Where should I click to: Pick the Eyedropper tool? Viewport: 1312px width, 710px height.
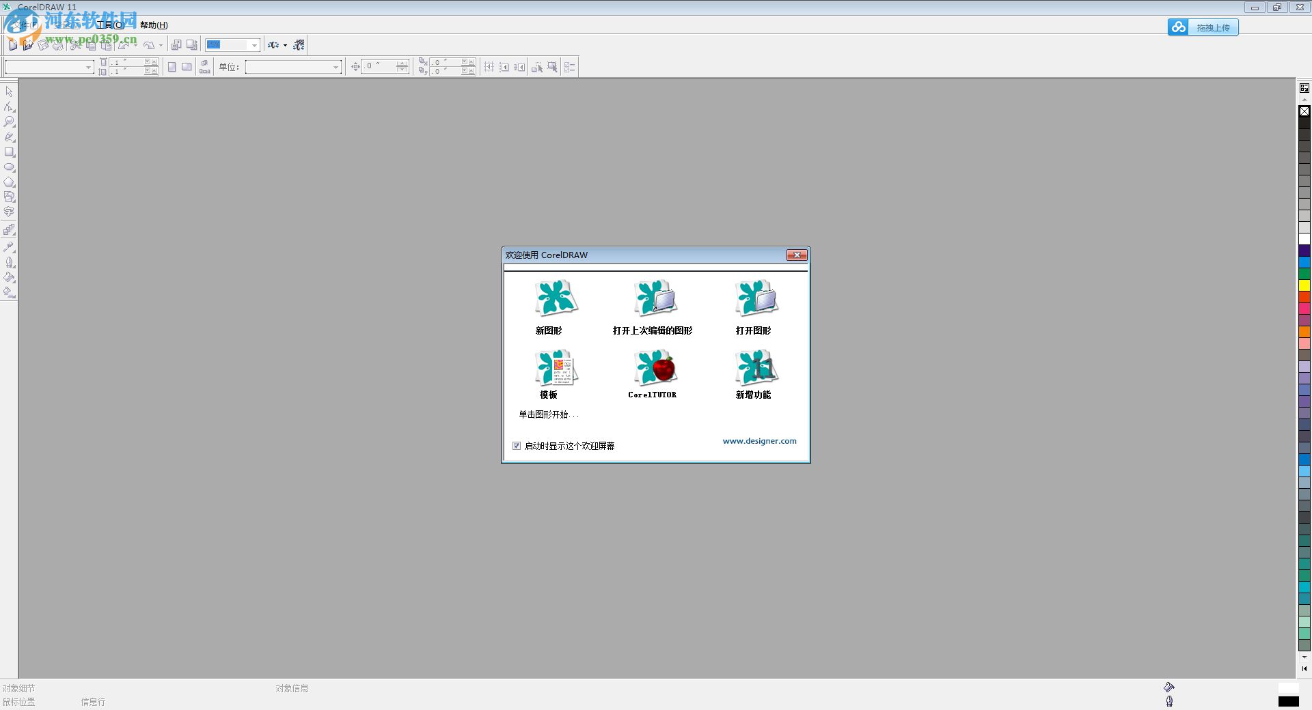click(x=9, y=246)
